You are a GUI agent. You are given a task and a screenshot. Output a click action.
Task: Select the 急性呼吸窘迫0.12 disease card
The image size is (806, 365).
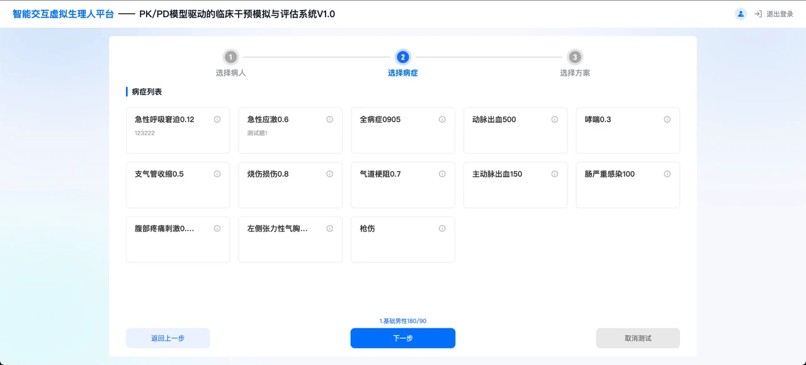click(178, 130)
